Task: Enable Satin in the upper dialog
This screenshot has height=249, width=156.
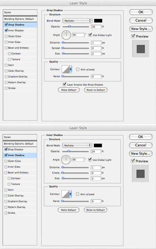Action: 6,65
